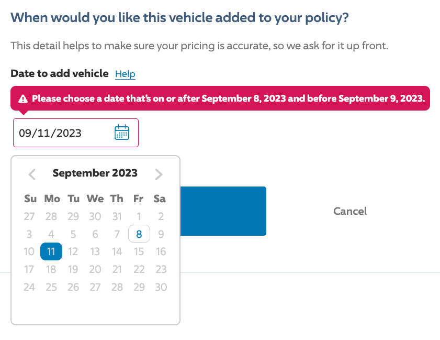Select September 20 in calendar
The height and width of the screenshot is (340, 440).
95,269
